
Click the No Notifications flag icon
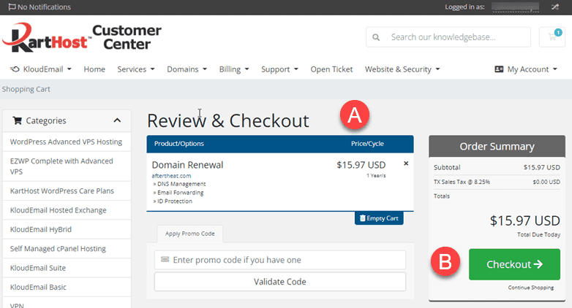coord(12,7)
